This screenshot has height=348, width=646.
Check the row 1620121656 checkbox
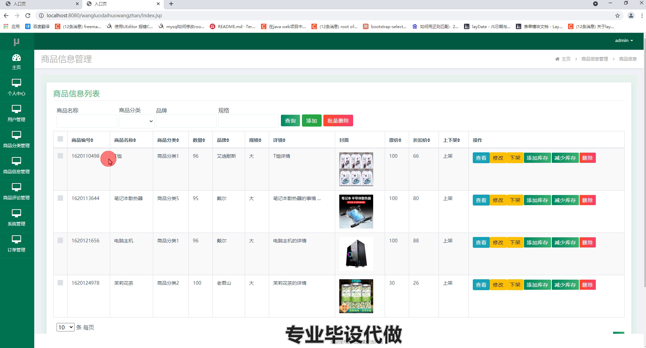(x=60, y=240)
